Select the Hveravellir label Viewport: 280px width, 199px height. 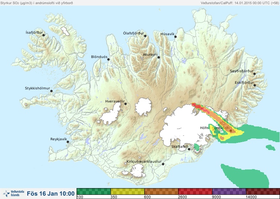(x=115, y=101)
